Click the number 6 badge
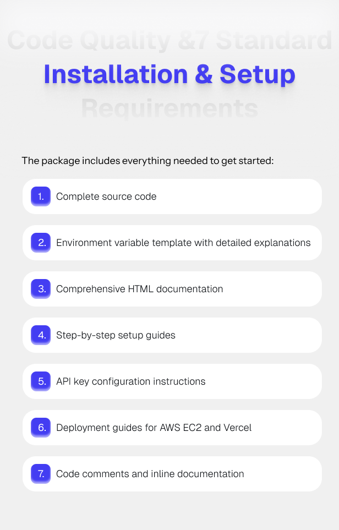Screen dimensions: 339x530 (x=41, y=428)
